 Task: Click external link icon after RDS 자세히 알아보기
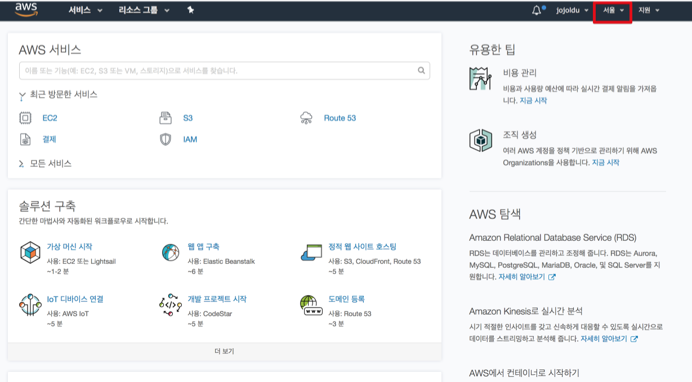point(552,277)
